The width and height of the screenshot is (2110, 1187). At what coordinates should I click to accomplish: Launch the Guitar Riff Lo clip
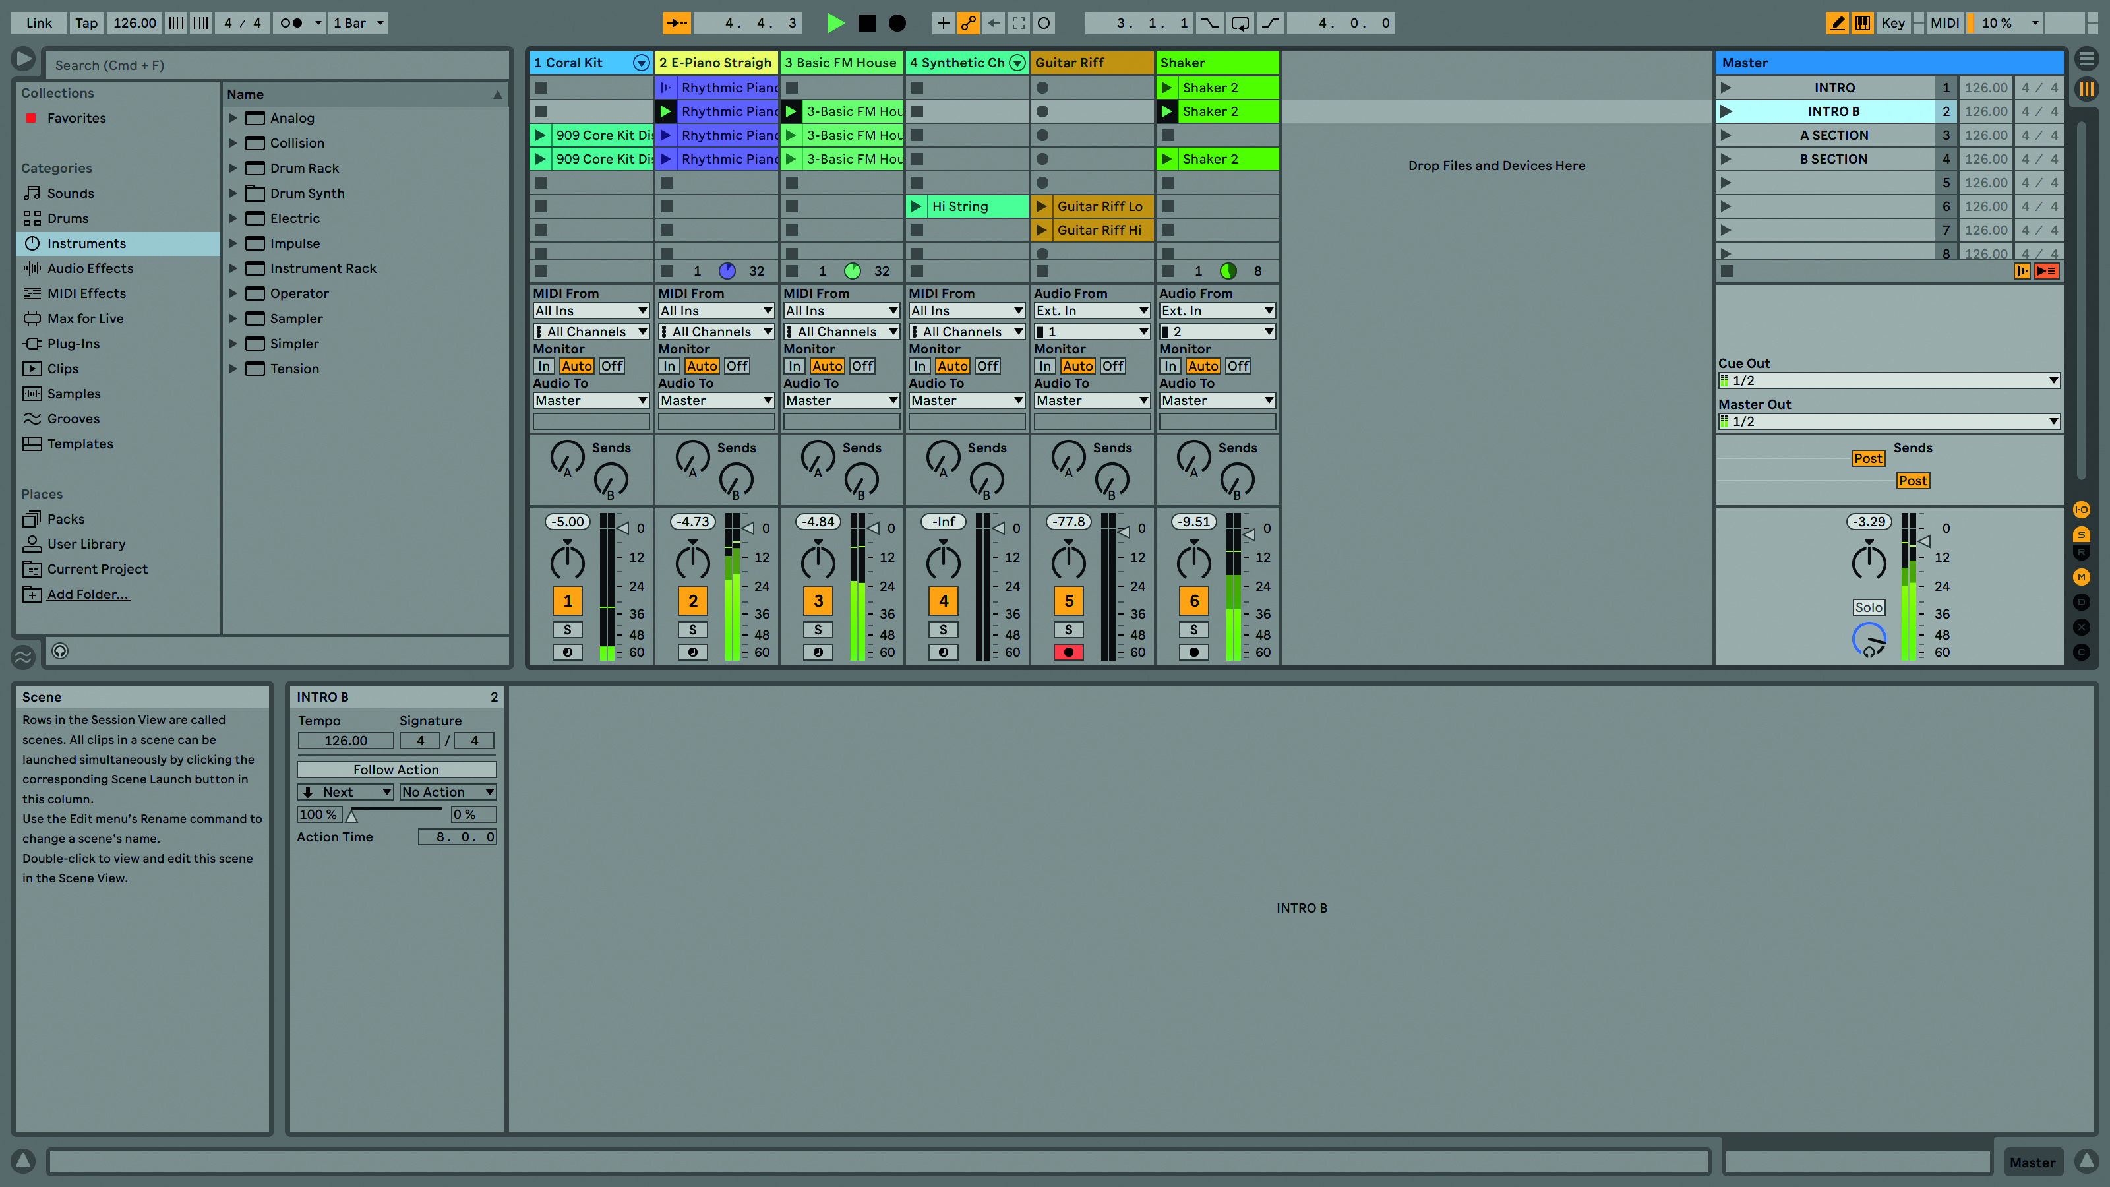[x=1042, y=206]
